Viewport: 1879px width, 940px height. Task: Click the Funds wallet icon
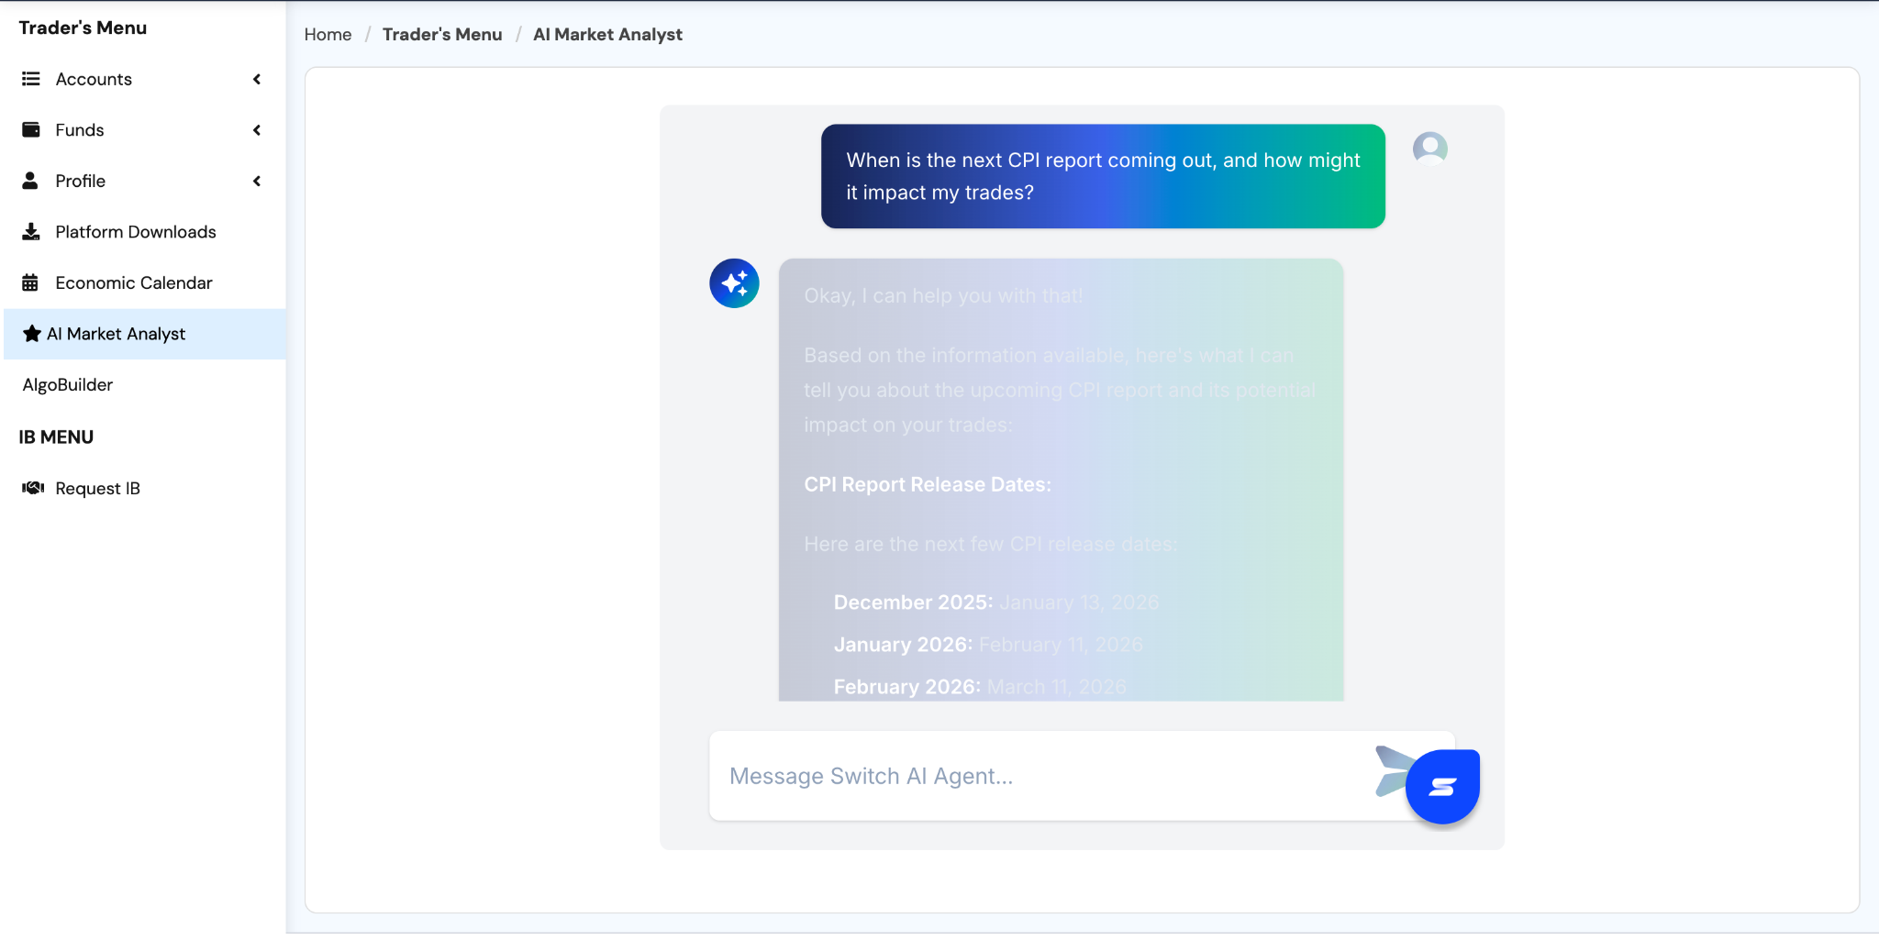[31, 129]
